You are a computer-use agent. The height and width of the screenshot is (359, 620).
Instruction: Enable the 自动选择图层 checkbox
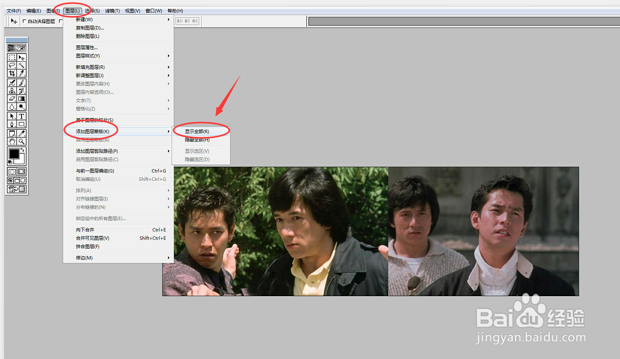(x=25, y=21)
